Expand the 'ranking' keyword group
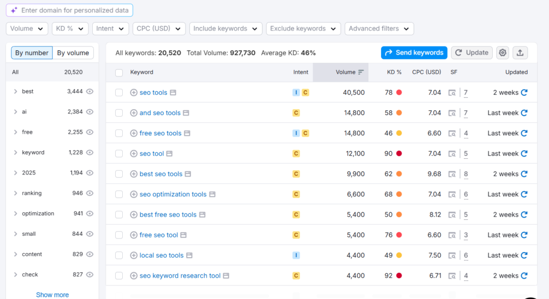 click(x=16, y=193)
